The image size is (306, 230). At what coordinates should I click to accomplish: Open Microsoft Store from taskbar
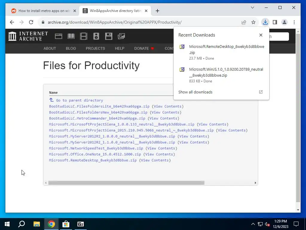(x=66, y=224)
